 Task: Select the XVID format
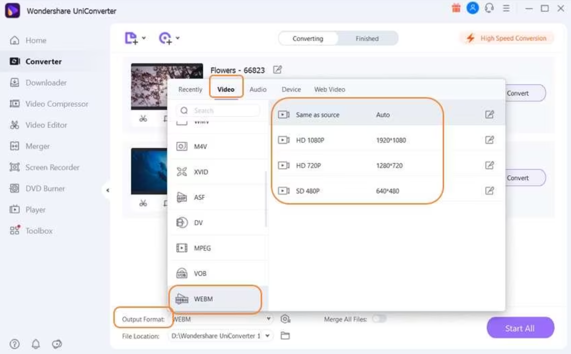point(218,172)
